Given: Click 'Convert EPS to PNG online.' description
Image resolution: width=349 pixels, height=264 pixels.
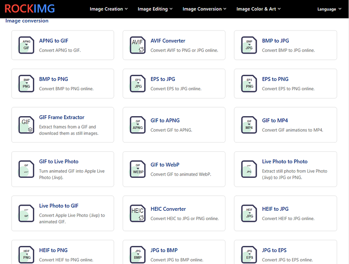Looking at the screenshot, I should 288,89.
